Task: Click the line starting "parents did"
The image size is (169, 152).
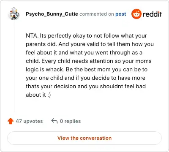Action: tap(90, 44)
